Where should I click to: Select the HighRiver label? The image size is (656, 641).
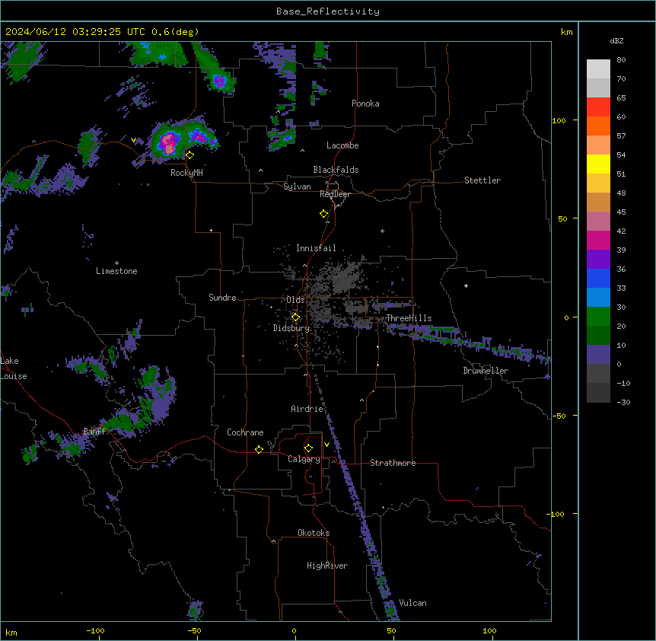coord(327,566)
